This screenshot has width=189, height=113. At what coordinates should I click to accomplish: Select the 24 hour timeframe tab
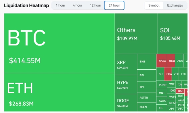click(x=114, y=5)
